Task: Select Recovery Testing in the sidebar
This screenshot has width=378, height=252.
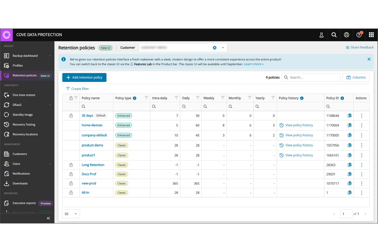Action: 24,124
